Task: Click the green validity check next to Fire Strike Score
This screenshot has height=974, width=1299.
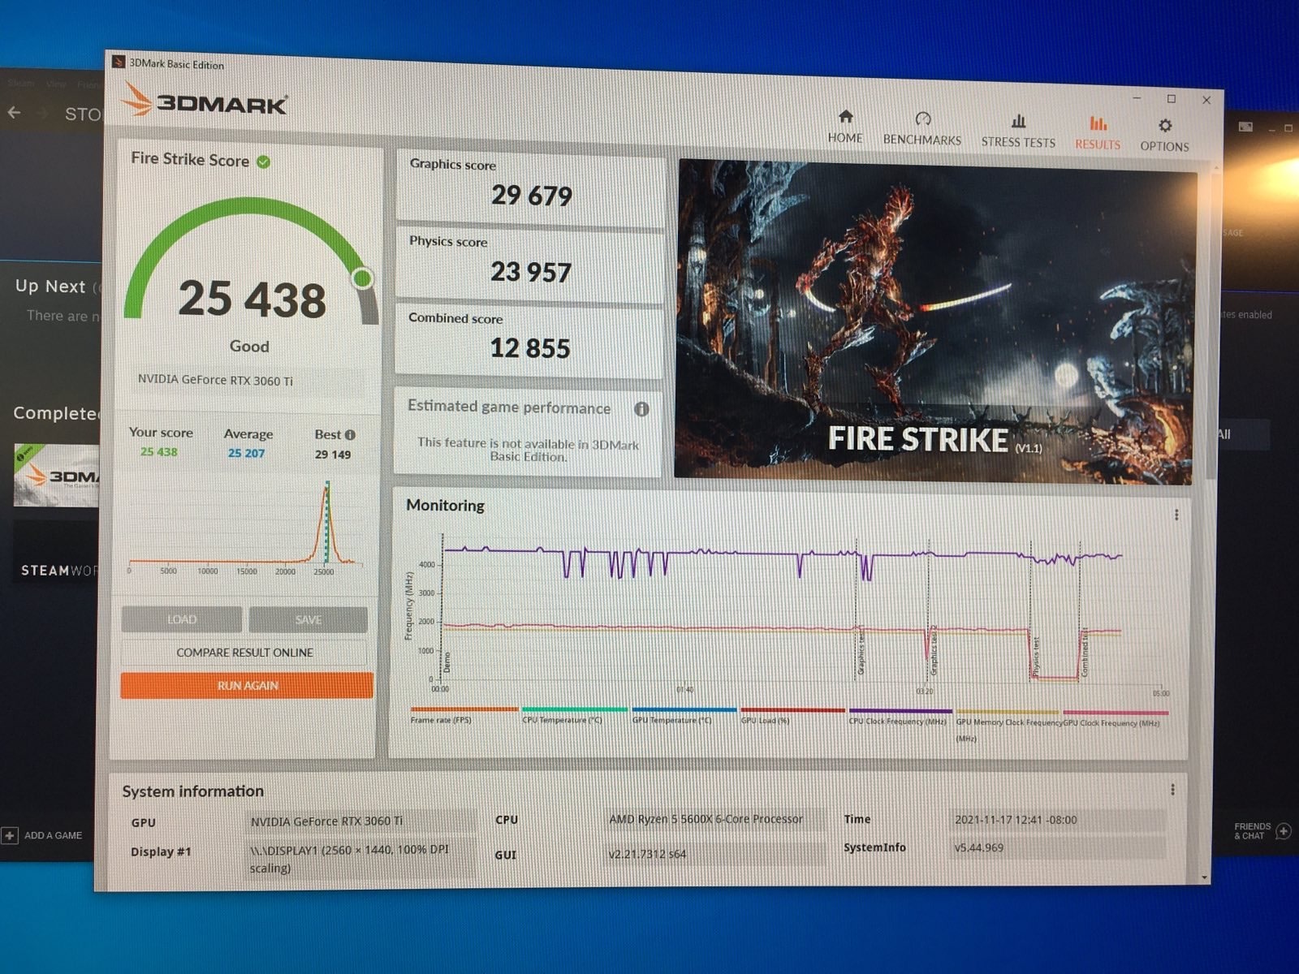Action: [x=264, y=162]
